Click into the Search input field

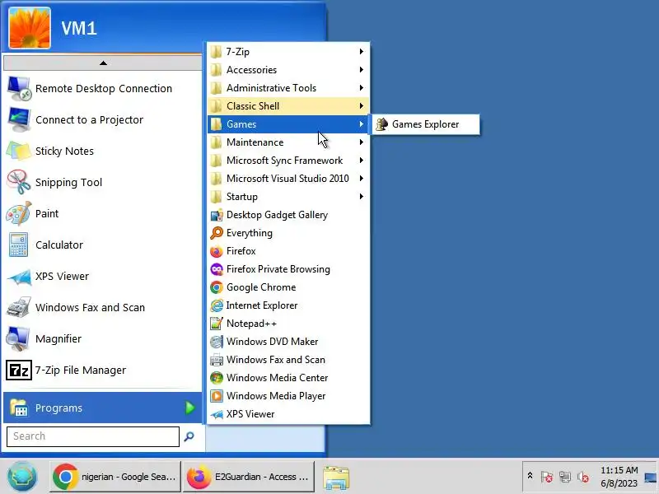(x=93, y=436)
